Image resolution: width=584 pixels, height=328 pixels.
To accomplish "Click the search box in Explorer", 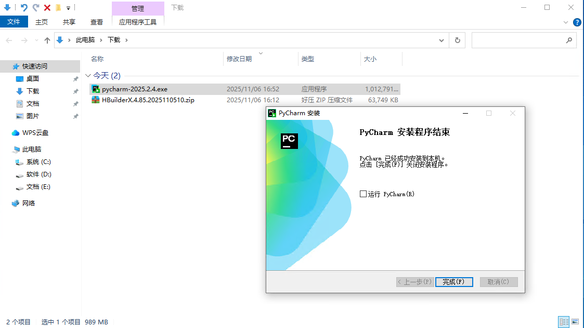I will [520, 40].
